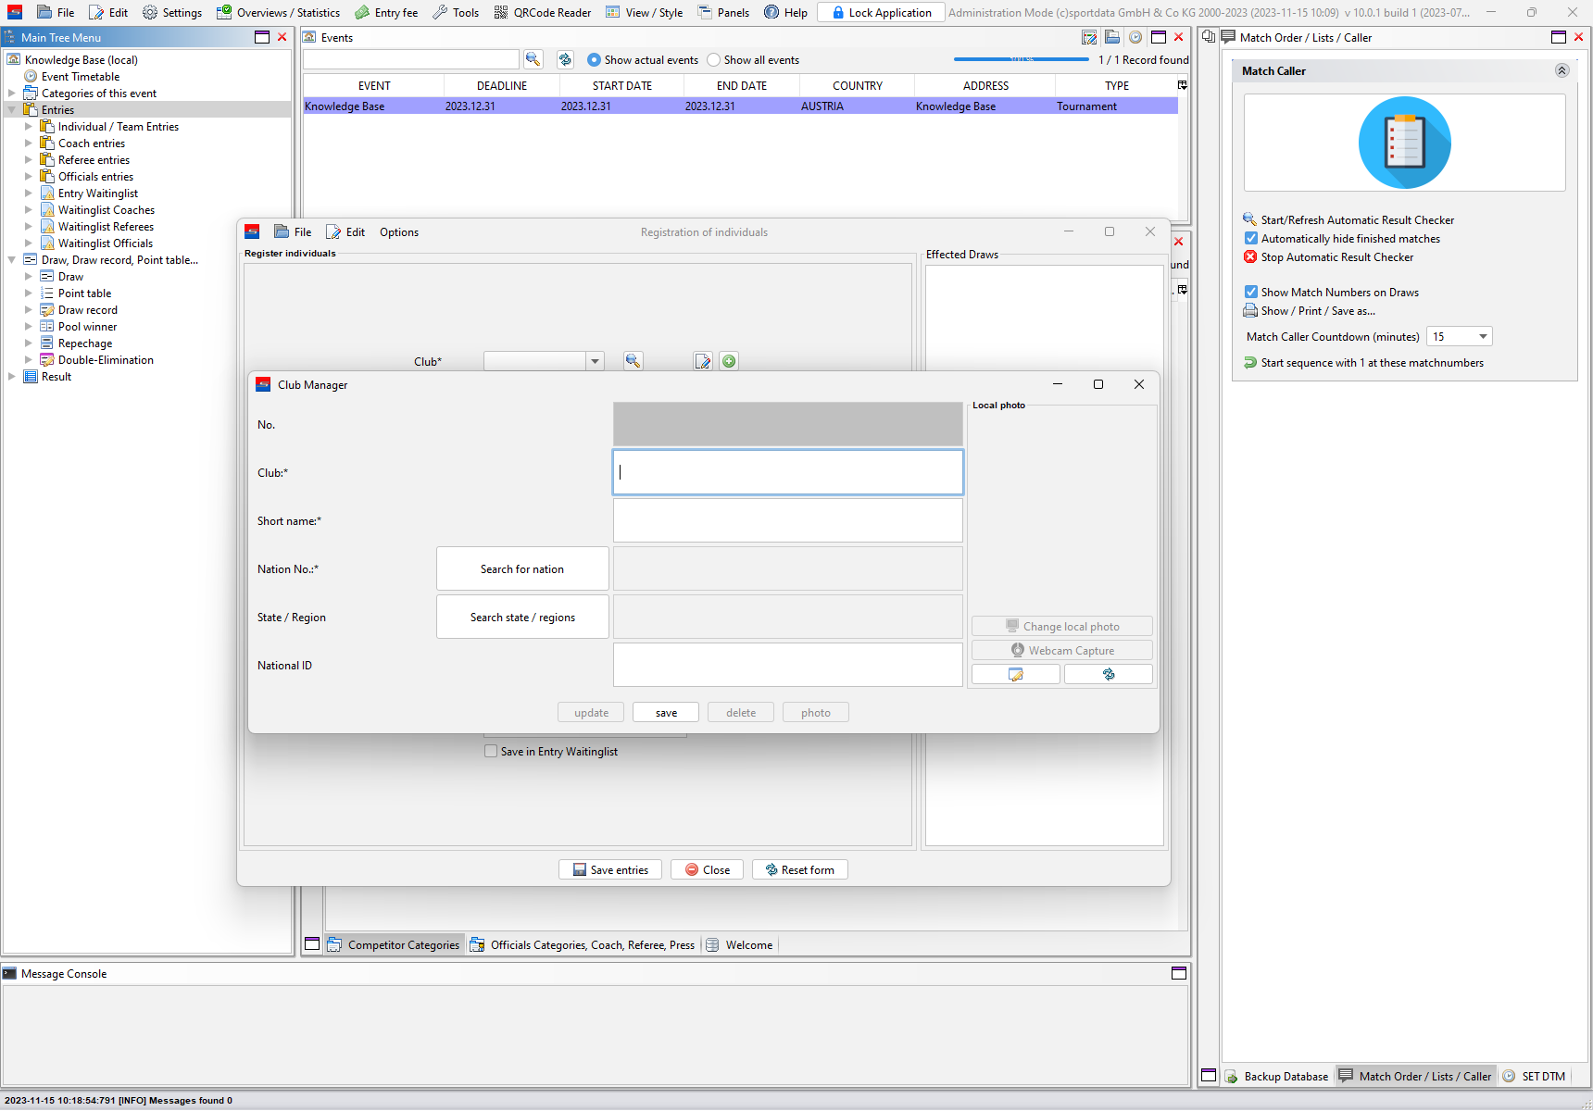Image resolution: width=1593 pixels, height=1111 pixels.
Task: Select Show actual events radio button
Action: 594,60
